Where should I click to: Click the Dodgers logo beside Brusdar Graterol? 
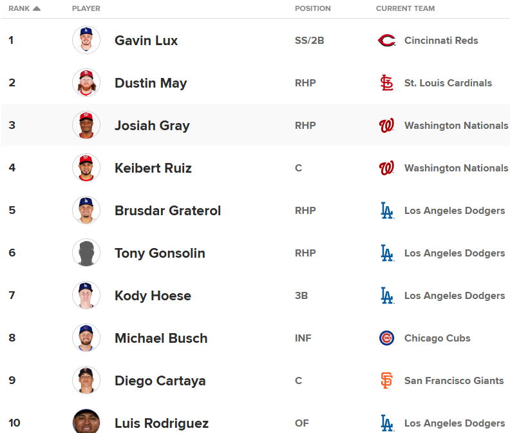coord(386,211)
